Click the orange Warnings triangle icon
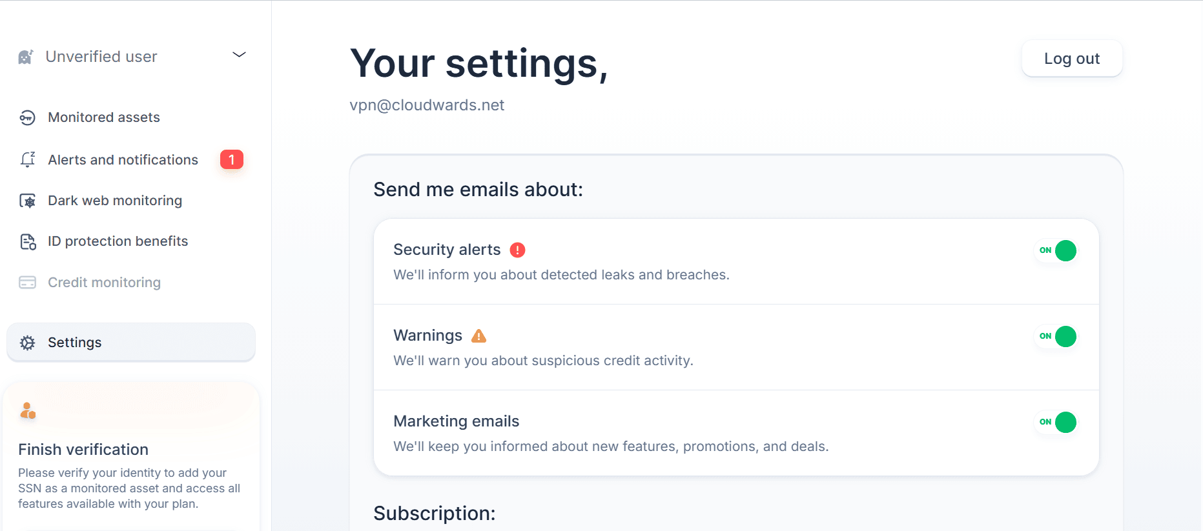Viewport: 1203px width, 531px height. coord(478,336)
